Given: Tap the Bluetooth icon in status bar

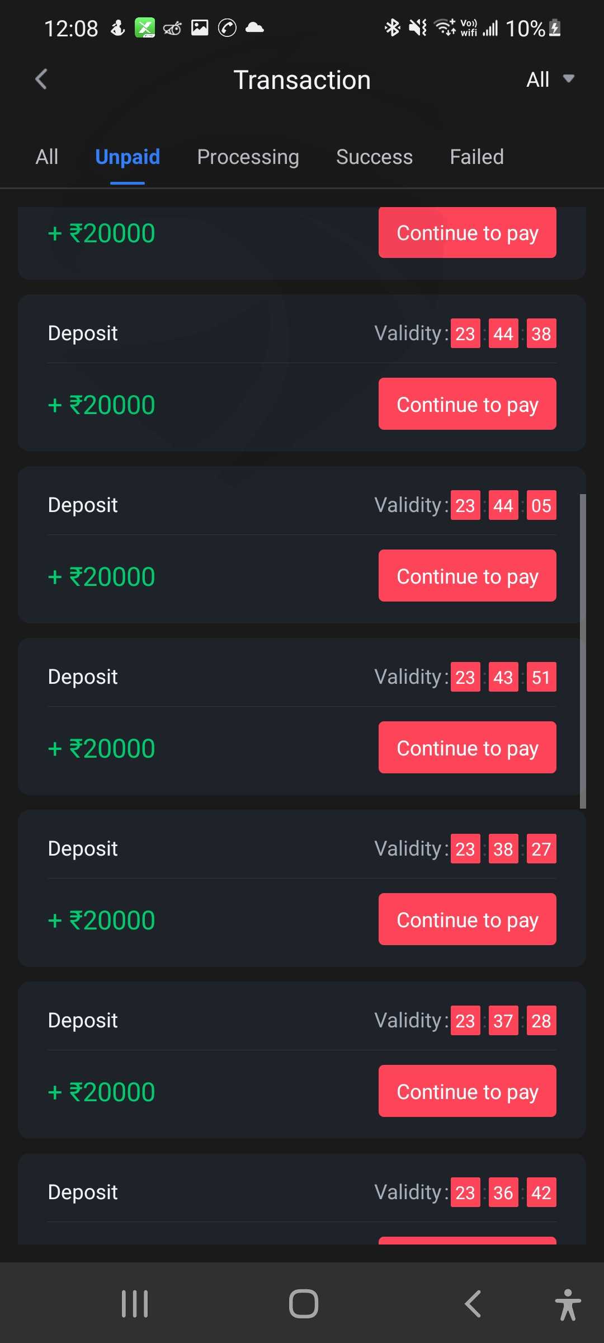Looking at the screenshot, I should pyautogui.click(x=392, y=27).
